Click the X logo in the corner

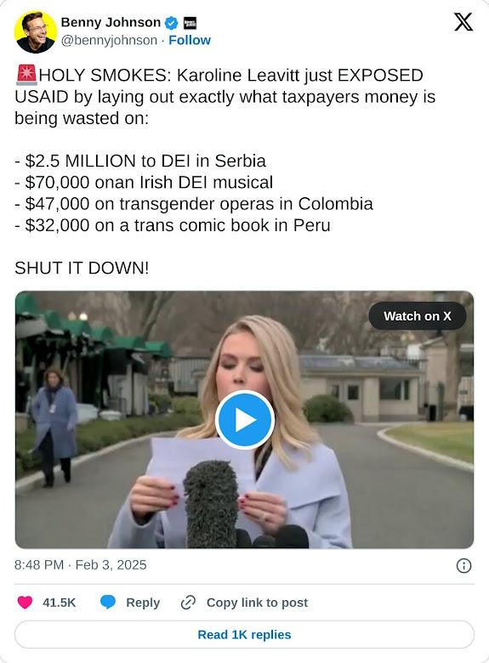pos(463,22)
